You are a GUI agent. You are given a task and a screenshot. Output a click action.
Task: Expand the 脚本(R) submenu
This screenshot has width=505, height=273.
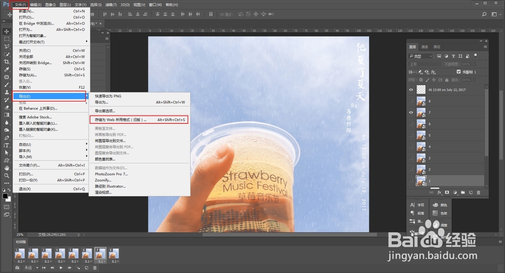pos(51,151)
